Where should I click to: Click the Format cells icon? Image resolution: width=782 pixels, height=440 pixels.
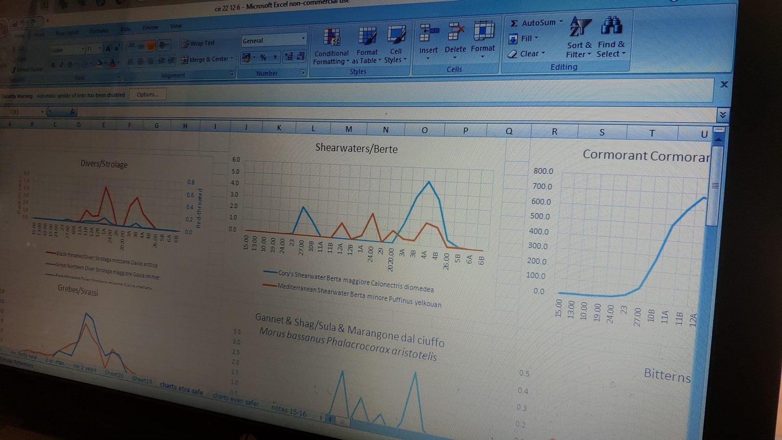coord(483,31)
